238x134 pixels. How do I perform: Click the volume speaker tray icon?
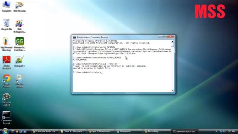click(x=224, y=131)
